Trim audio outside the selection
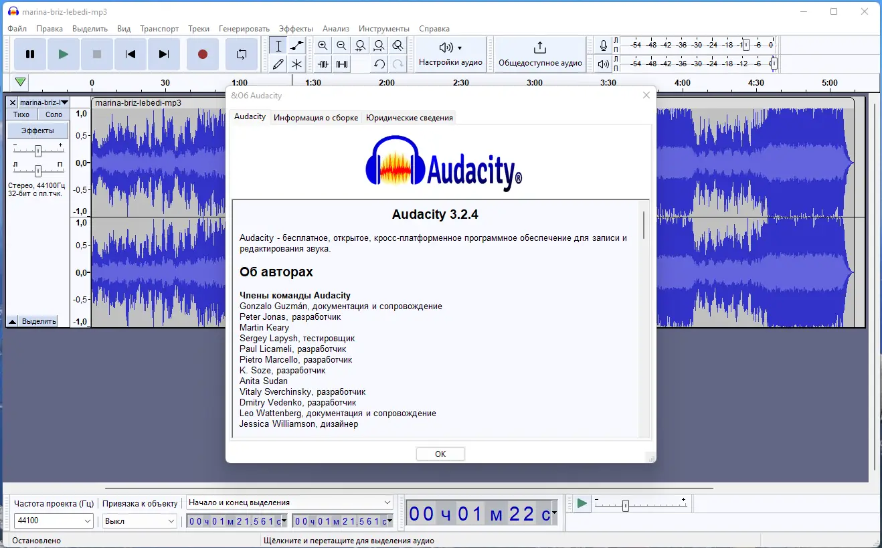The height and width of the screenshot is (548, 882). pyautogui.click(x=323, y=64)
